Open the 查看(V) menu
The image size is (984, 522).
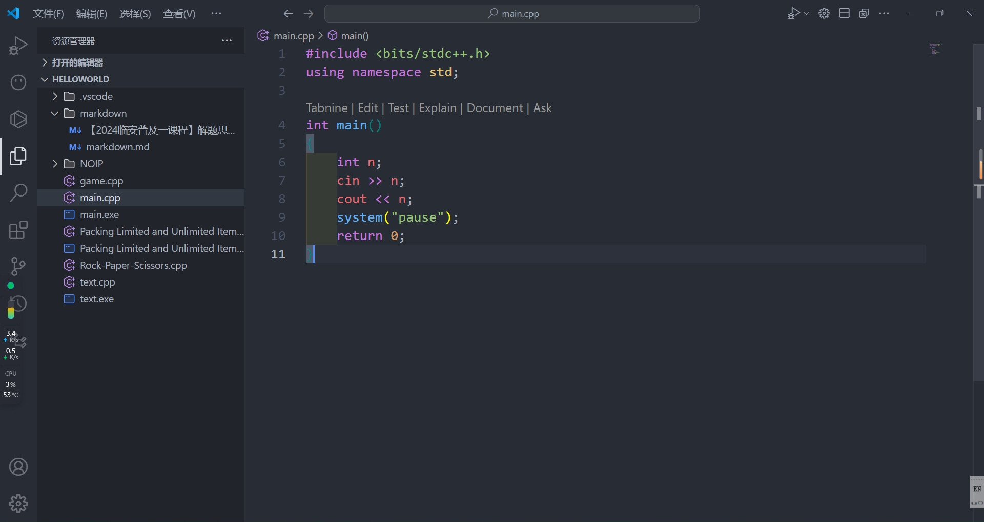(x=179, y=14)
